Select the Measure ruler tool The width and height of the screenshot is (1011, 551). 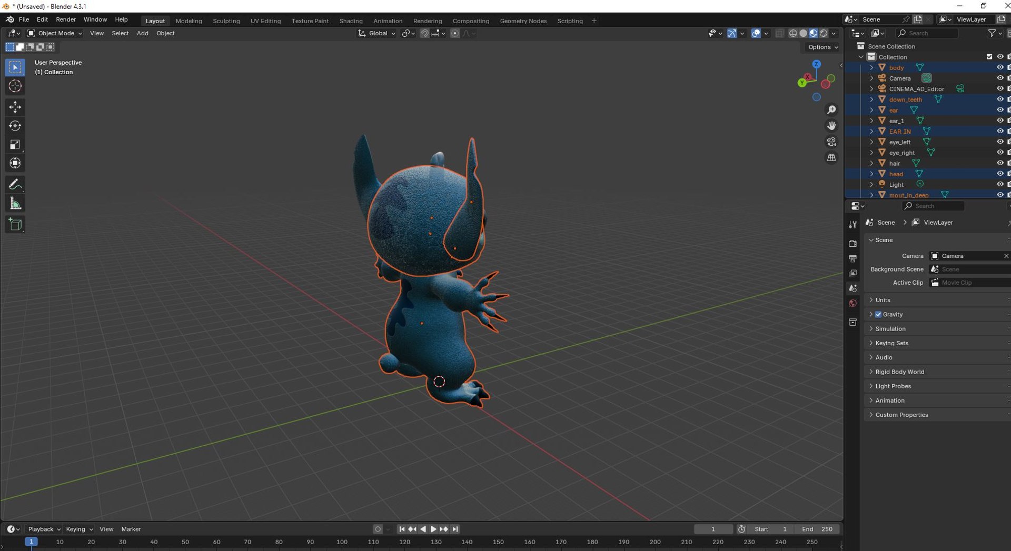pyautogui.click(x=15, y=204)
